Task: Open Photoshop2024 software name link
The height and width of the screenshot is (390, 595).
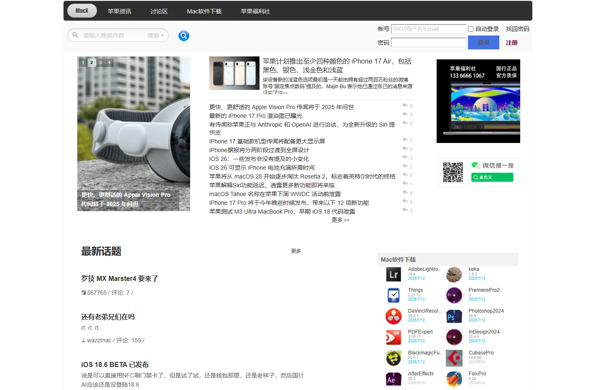Action: [486, 311]
